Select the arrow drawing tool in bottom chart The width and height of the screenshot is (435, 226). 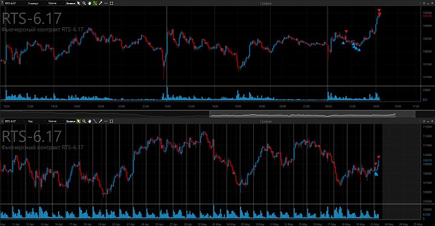coord(100,121)
